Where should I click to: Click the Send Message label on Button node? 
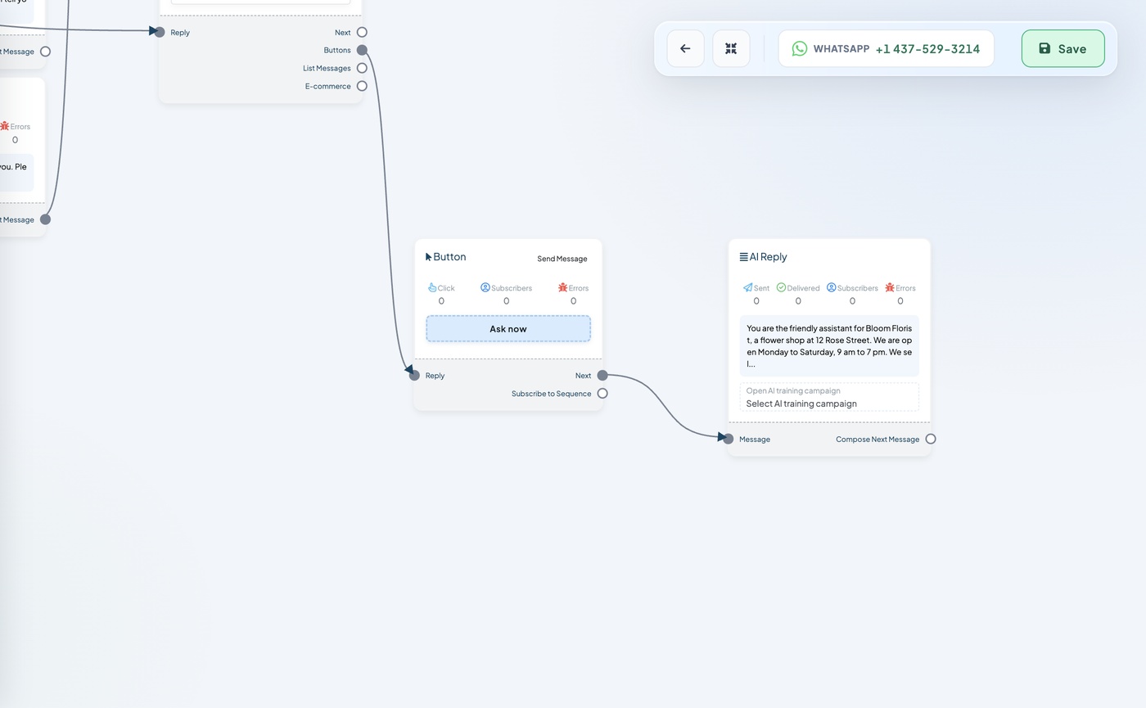coord(562,259)
